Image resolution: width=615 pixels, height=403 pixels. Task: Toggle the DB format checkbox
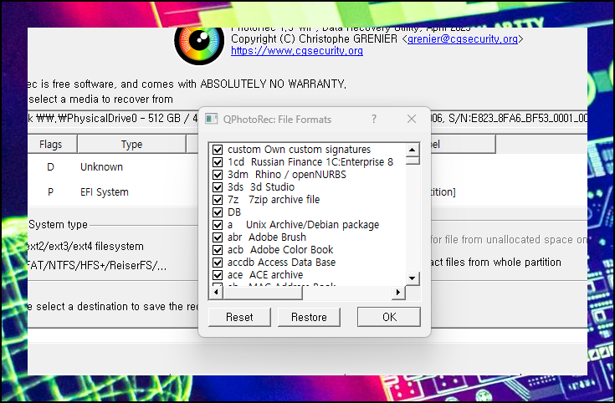click(218, 212)
